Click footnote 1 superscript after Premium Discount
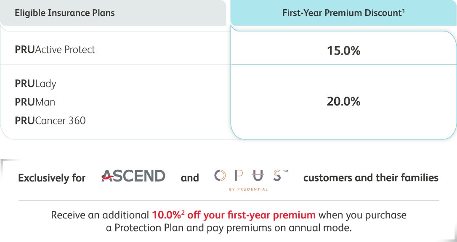Screen dimensions: 457x242 (404, 11)
